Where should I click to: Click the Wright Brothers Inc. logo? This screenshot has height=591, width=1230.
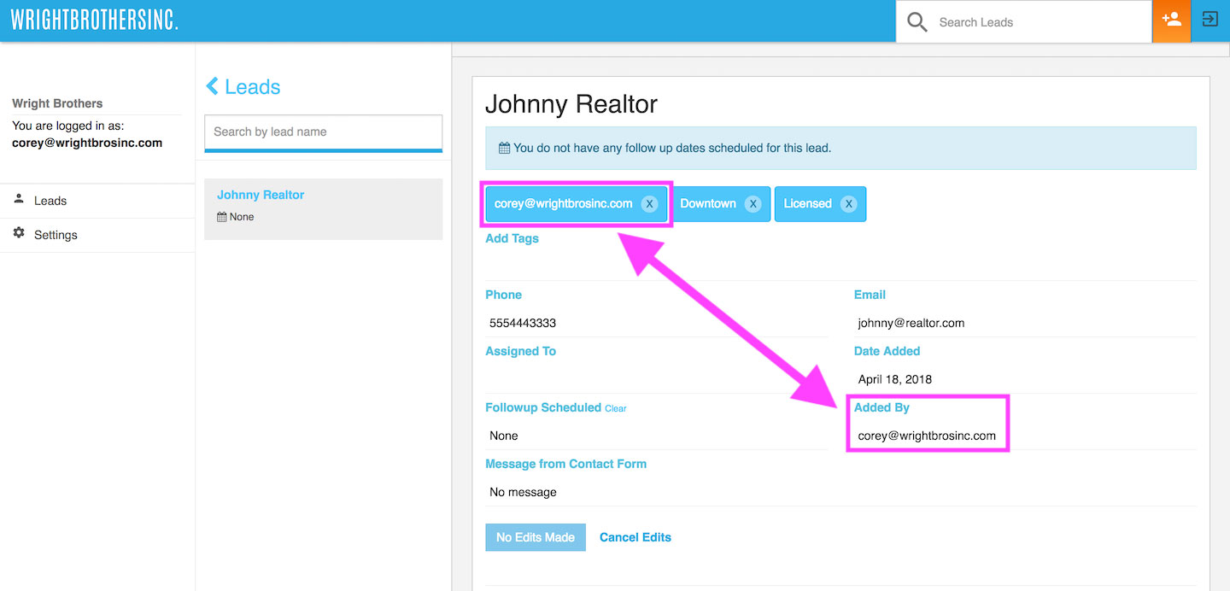click(x=94, y=20)
